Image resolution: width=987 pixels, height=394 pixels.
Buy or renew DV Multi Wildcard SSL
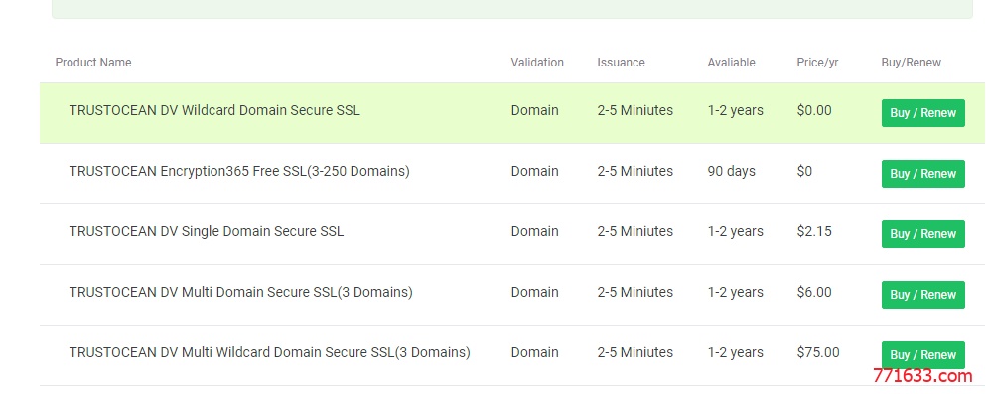pos(922,355)
